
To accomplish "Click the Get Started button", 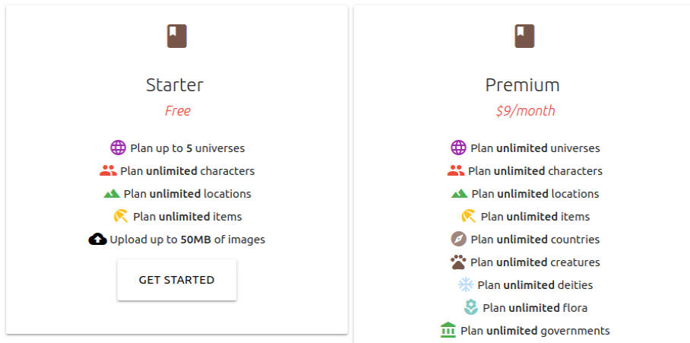I will click(x=176, y=280).
